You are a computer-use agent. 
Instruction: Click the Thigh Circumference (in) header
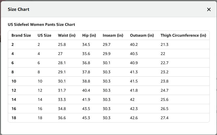pos(183,35)
